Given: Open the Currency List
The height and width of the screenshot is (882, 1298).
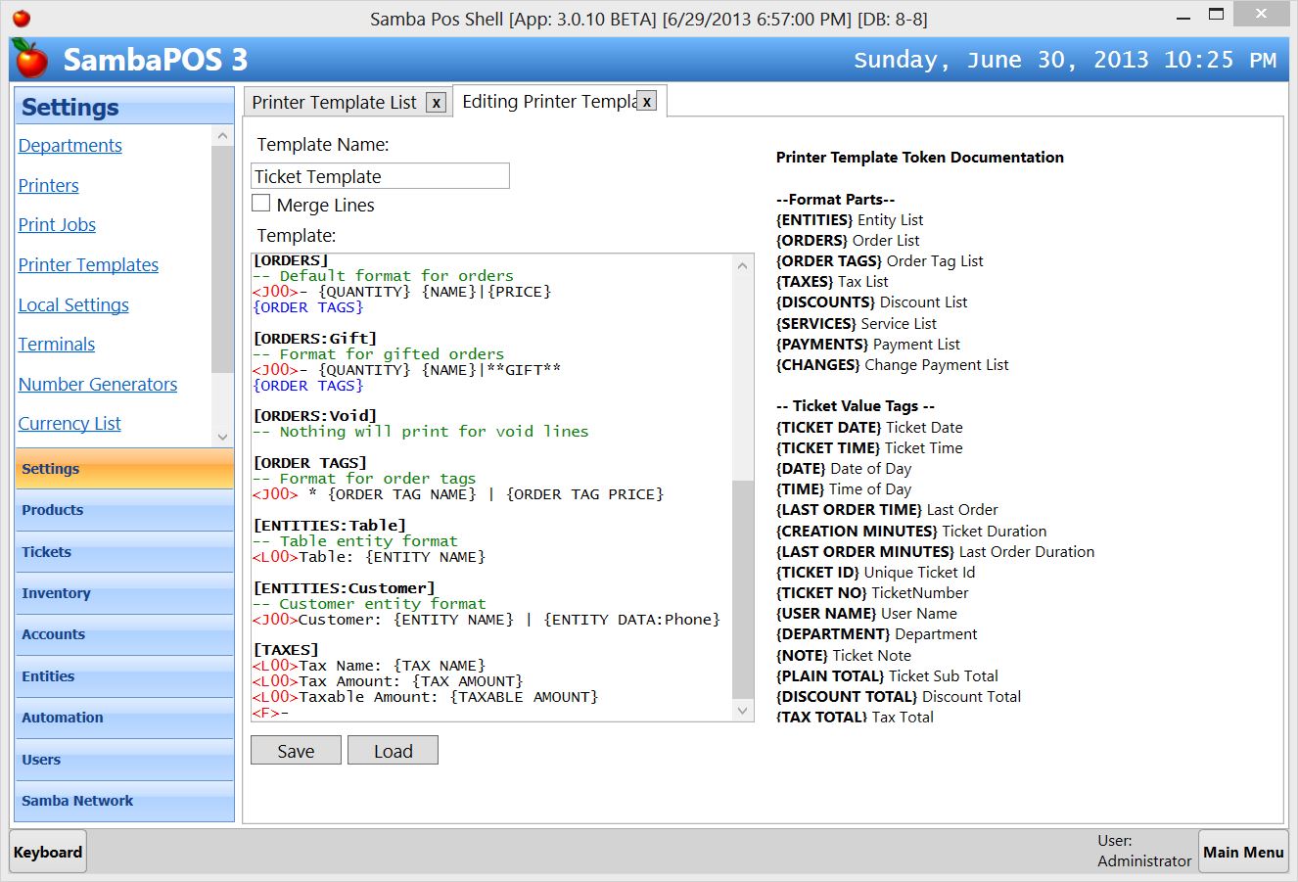Looking at the screenshot, I should (x=69, y=423).
